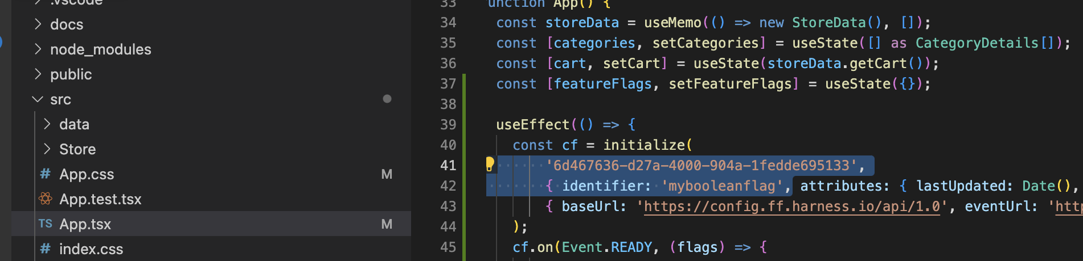Image resolution: width=1083 pixels, height=261 pixels.
Task: Click the TS icon beside App.tsx
Action: (x=46, y=224)
